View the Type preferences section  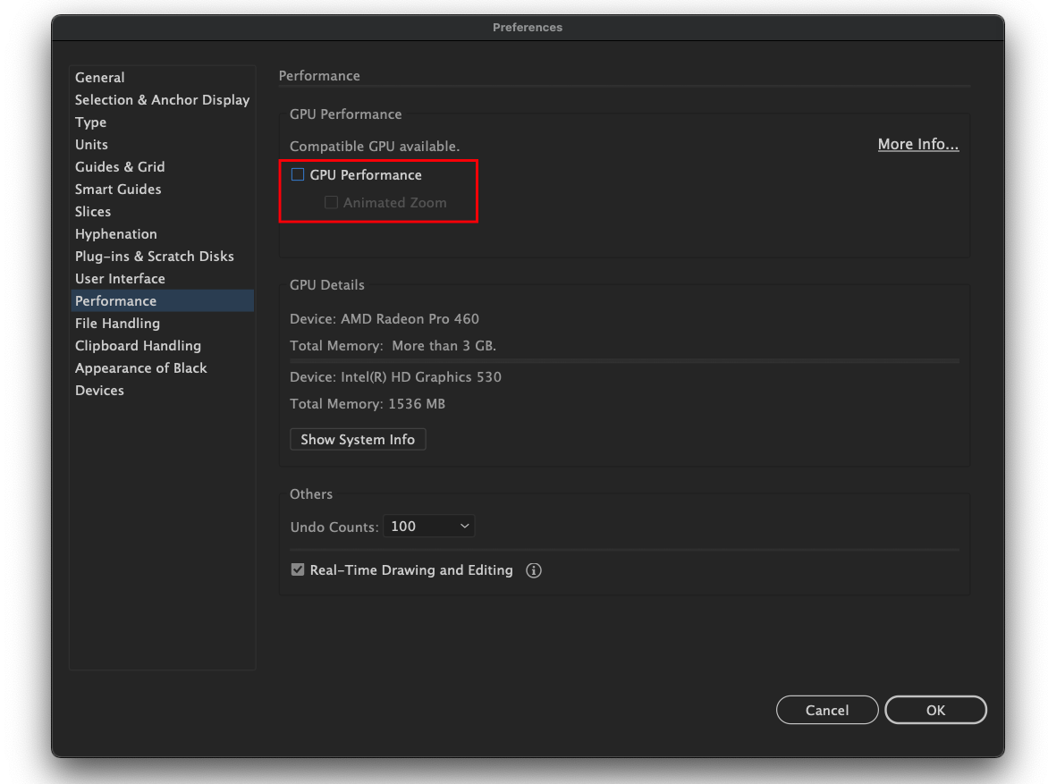(90, 122)
